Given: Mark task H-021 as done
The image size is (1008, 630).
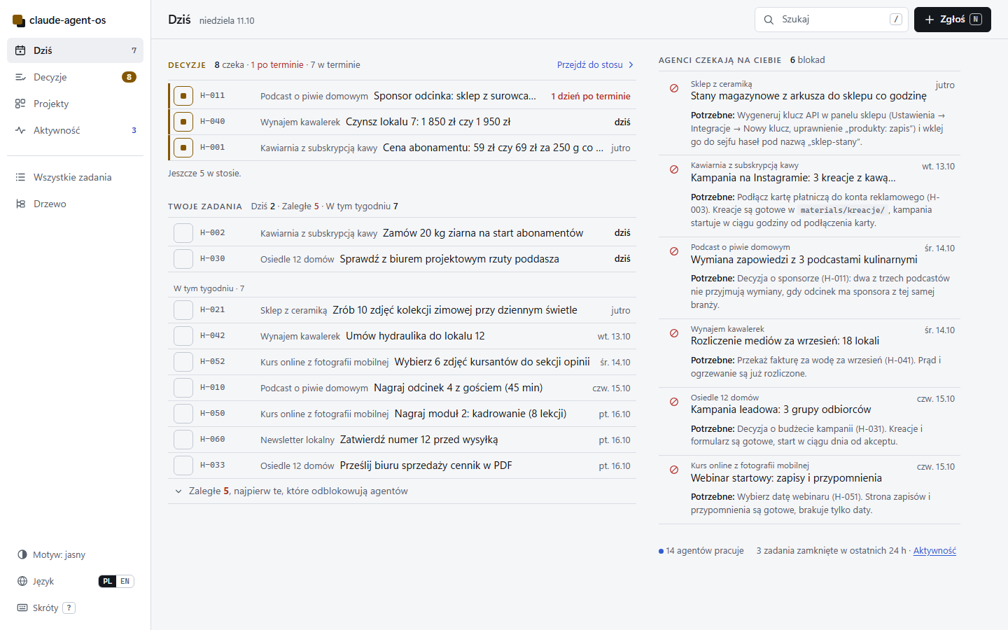Looking at the screenshot, I should [183, 310].
